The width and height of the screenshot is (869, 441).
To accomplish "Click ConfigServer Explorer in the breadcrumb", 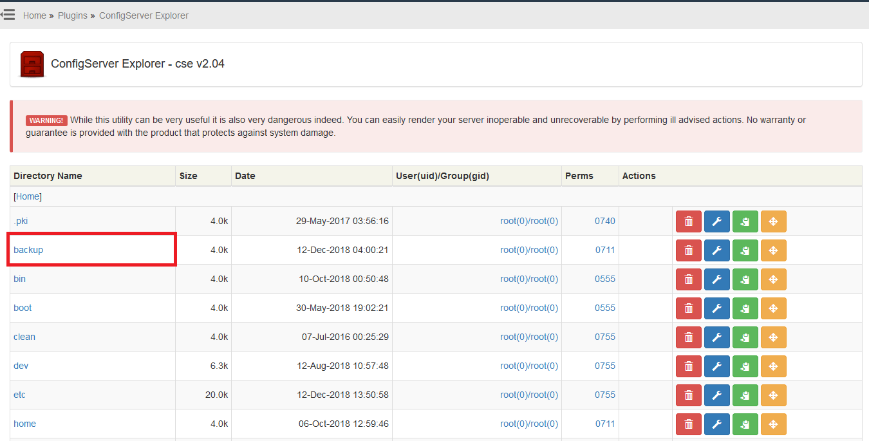I will click(144, 15).
